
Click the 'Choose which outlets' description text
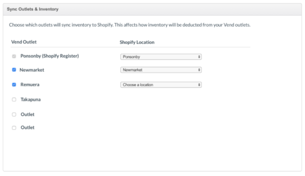(129, 25)
